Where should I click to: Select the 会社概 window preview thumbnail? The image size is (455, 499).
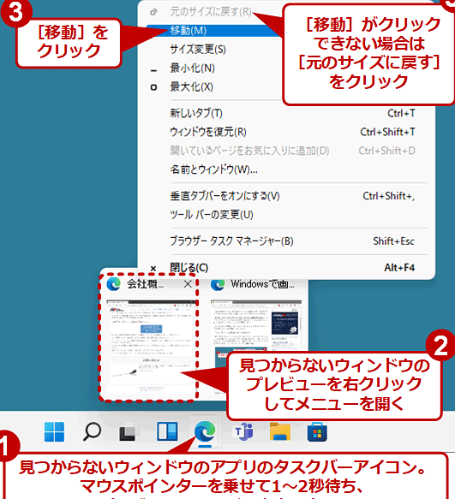click(151, 347)
